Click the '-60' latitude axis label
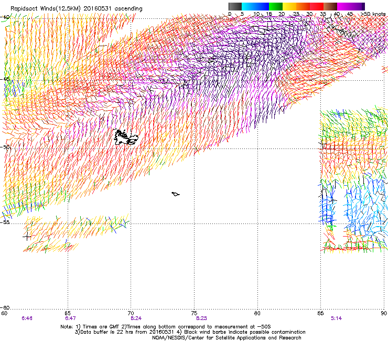388x341 pixels. point(5,307)
